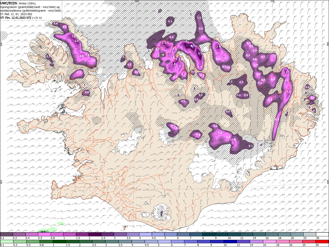Screen dimensions: 329x247
Task: Select the 'VT: Fim. 12.01.2023 07Z (+31 h)' line
Action: [x=21, y=18]
